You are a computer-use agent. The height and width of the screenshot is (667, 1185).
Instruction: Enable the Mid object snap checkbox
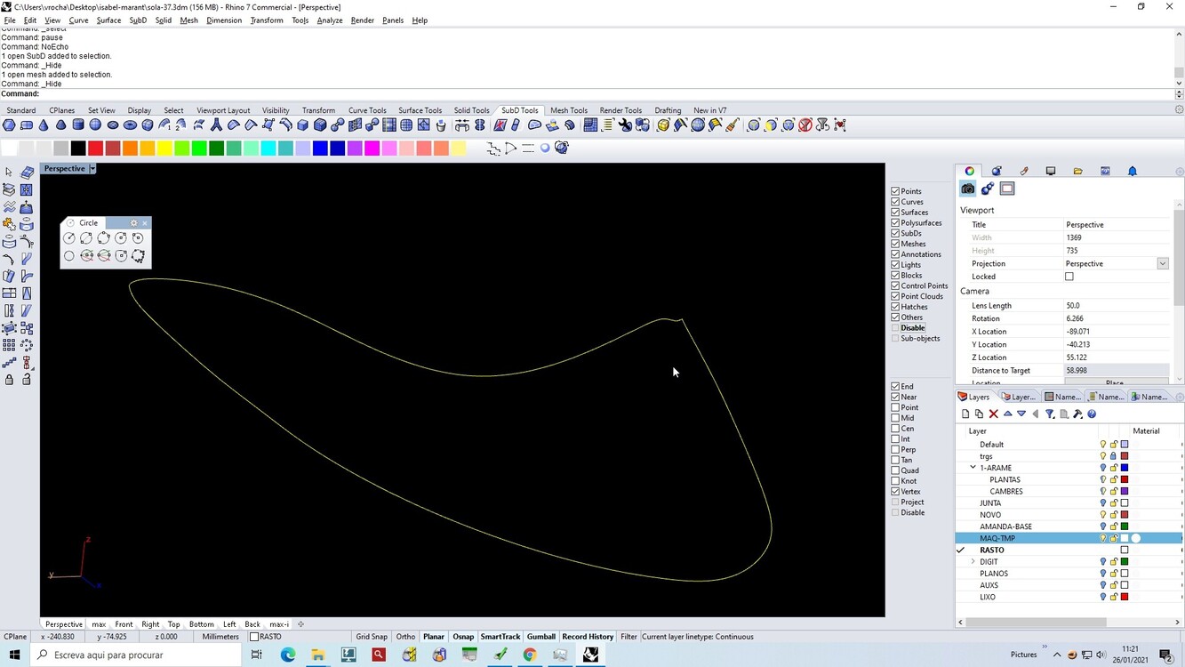tap(895, 418)
